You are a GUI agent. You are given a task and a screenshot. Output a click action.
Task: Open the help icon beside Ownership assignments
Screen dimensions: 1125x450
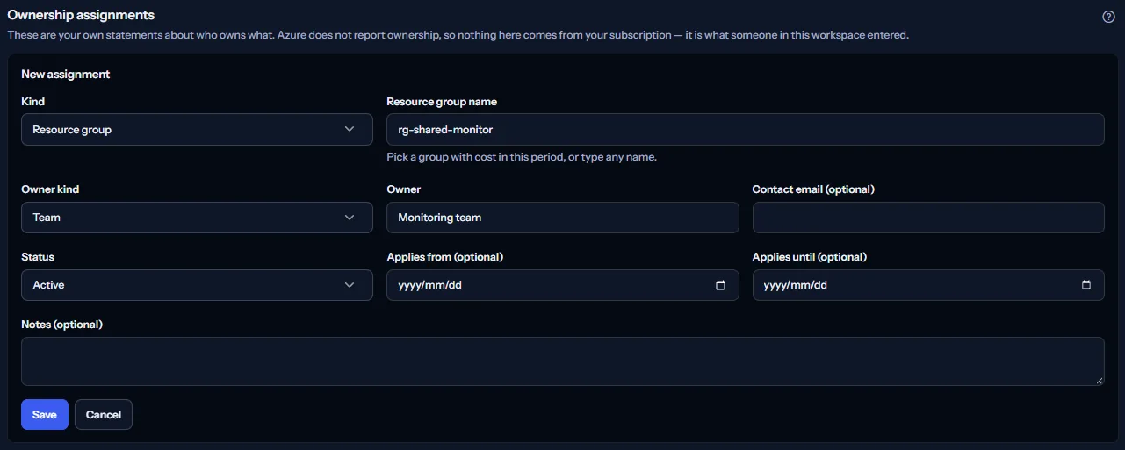(x=1108, y=16)
